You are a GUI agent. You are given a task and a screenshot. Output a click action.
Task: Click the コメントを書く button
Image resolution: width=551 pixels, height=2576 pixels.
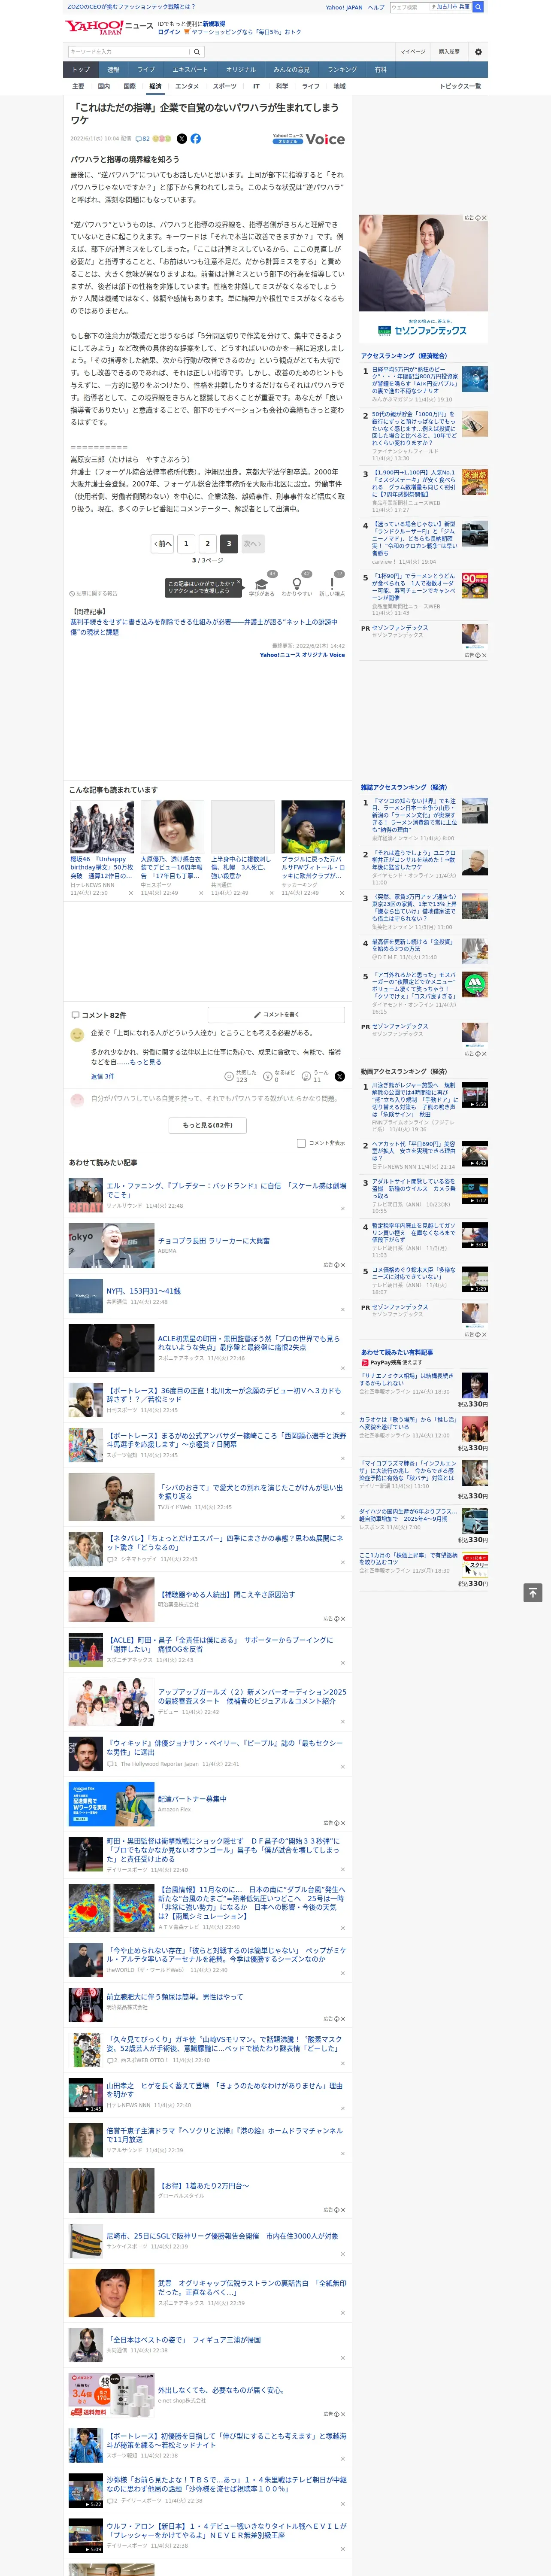pyautogui.click(x=276, y=1014)
